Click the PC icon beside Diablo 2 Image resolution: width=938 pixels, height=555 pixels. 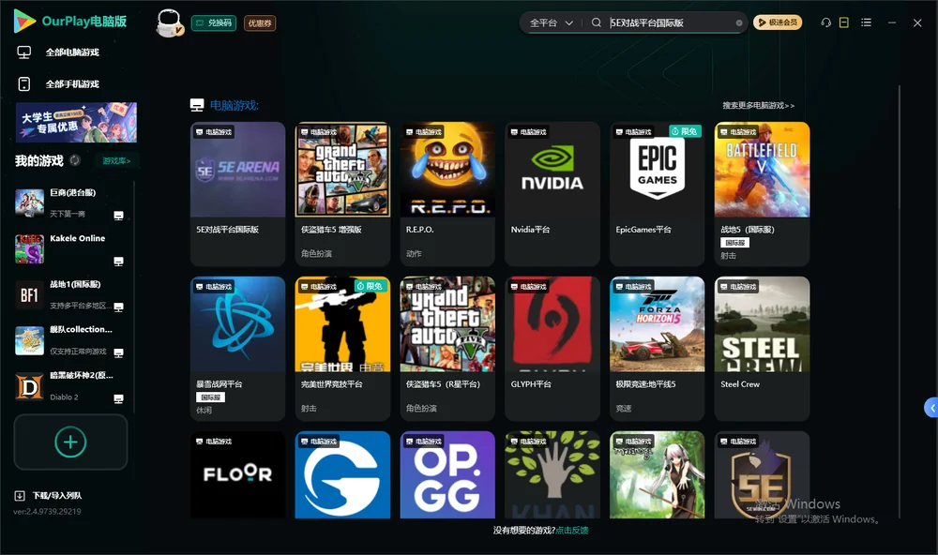pos(118,399)
